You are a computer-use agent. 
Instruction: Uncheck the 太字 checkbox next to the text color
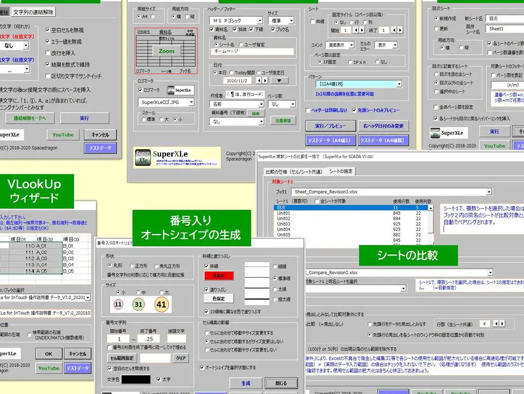point(159,379)
